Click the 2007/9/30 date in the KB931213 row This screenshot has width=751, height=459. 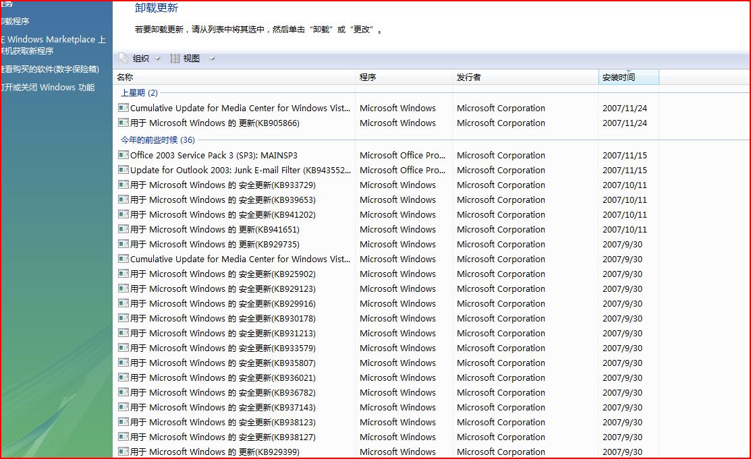tap(623, 333)
